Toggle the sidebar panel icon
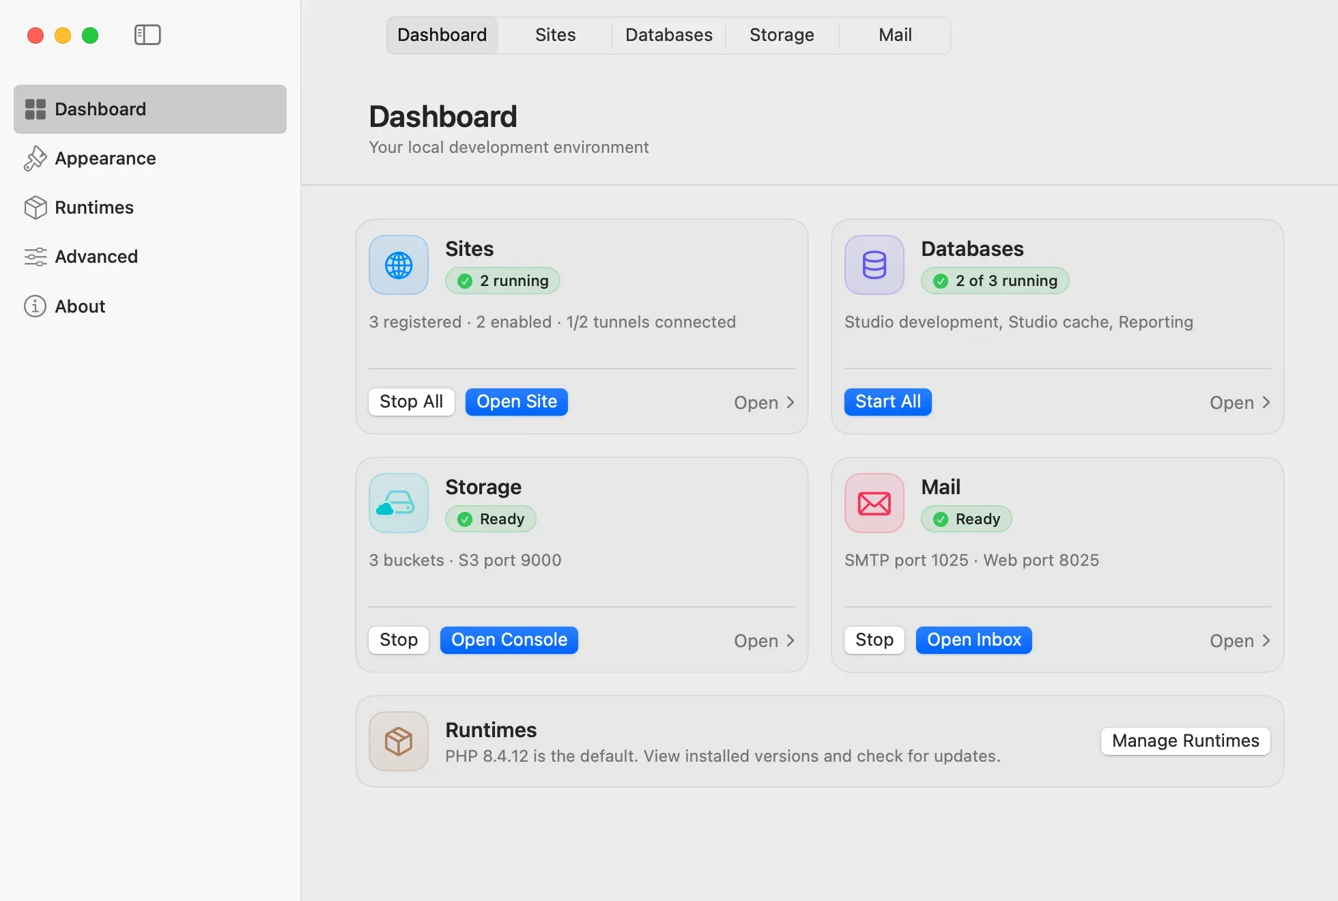 click(147, 35)
